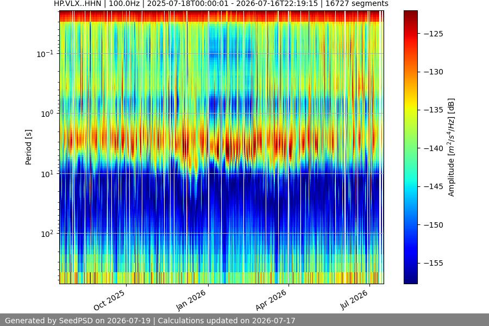Click the 10² y-axis tick label
Image resolution: width=489 pixels, height=326 pixels.
[x=47, y=234]
